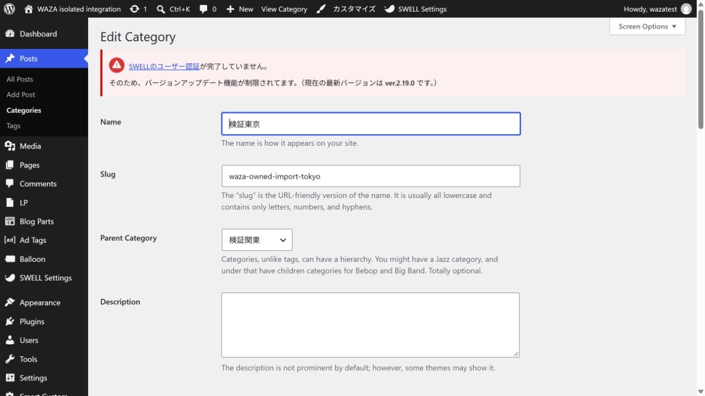Click the Description text area

371,325
